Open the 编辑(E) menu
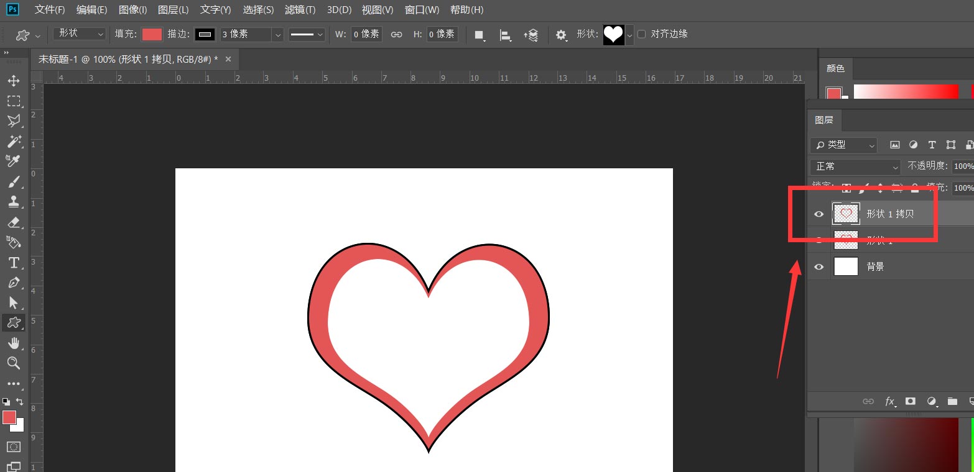 [x=92, y=10]
